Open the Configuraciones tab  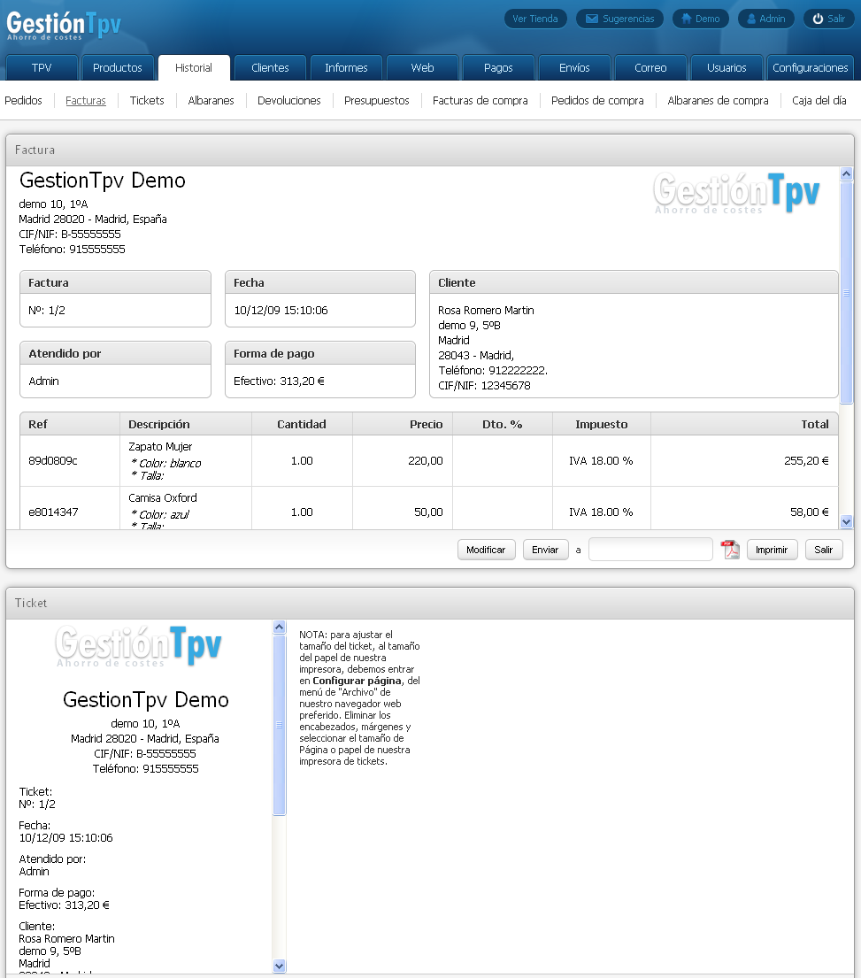click(x=810, y=68)
